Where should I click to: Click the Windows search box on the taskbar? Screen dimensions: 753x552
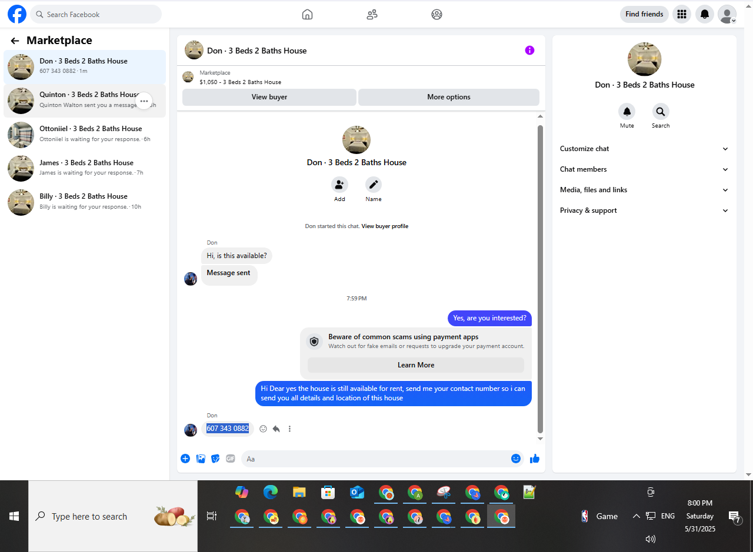click(113, 516)
